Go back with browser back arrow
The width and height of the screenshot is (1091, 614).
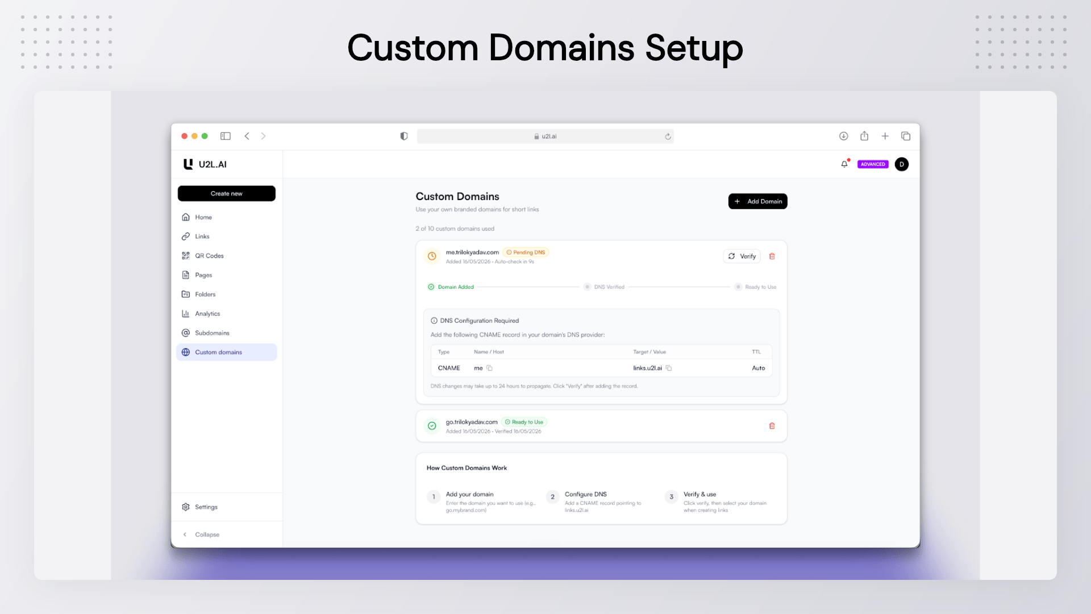247,136
